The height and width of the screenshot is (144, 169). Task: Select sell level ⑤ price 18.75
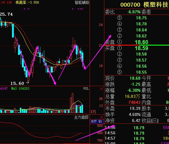[x=141, y=18]
